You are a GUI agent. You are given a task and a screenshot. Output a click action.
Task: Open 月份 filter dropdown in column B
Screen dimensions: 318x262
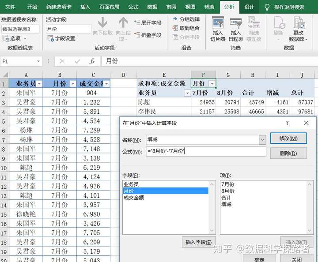tap(72, 84)
